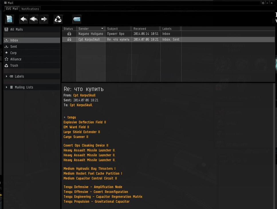The height and width of the screenshot is (209, 277).
Task: Switch to the EVE Mail tab
Action: pos(12,9)
